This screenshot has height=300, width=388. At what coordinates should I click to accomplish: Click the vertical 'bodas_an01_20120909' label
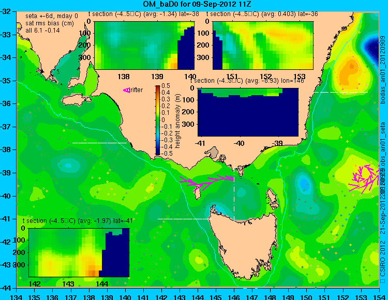[x=383, y=70]
